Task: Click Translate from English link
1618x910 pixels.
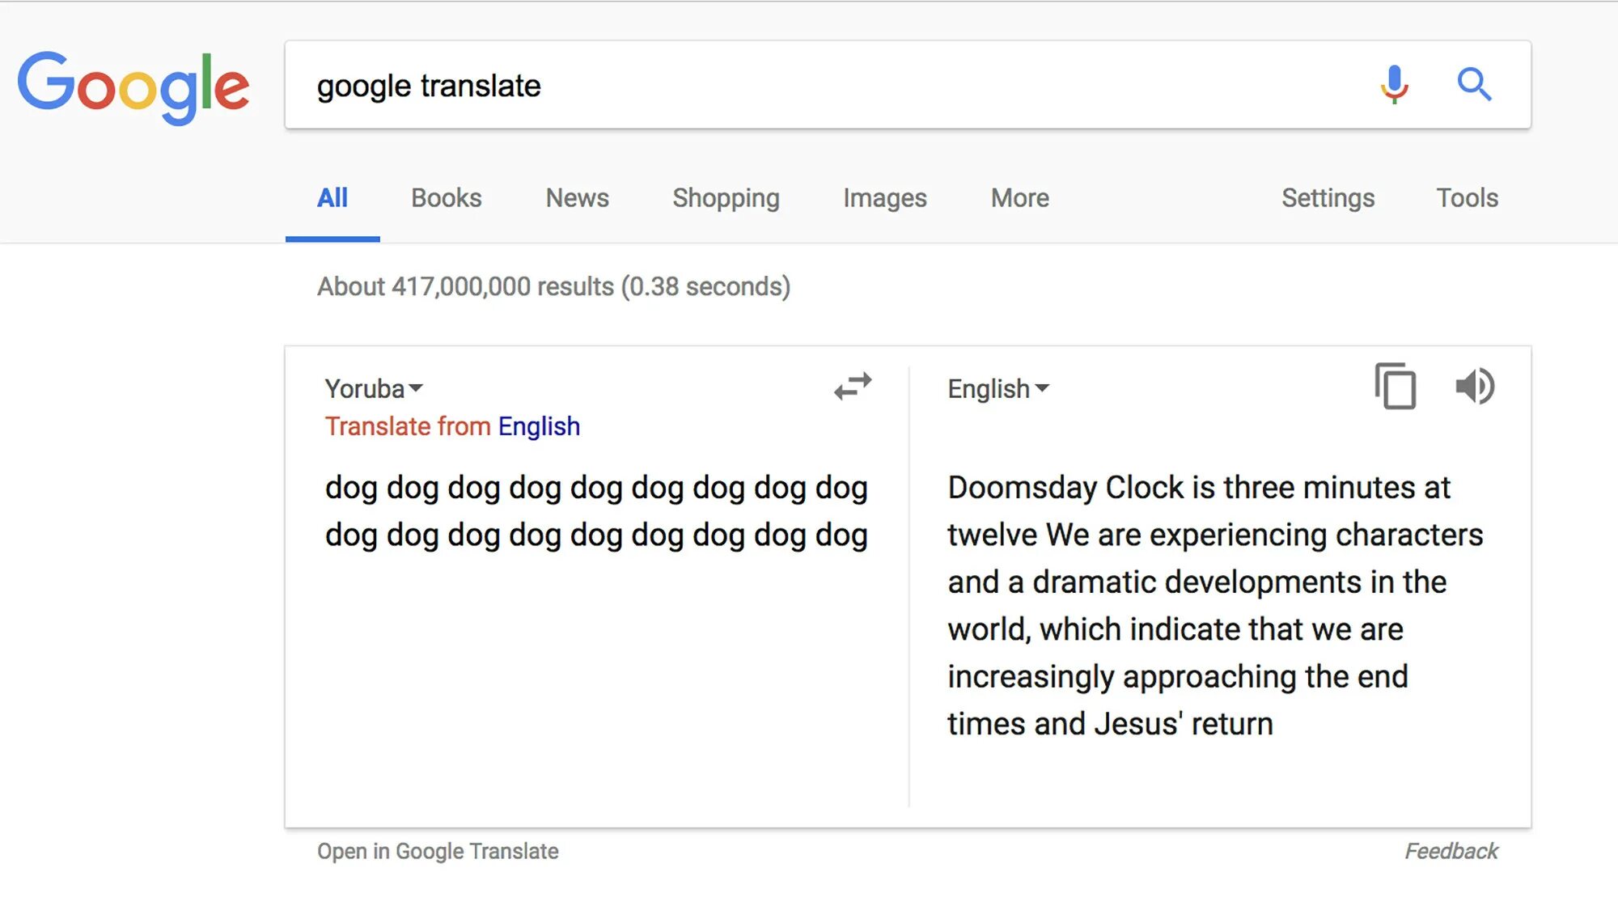Action: (x=453, y=425)
